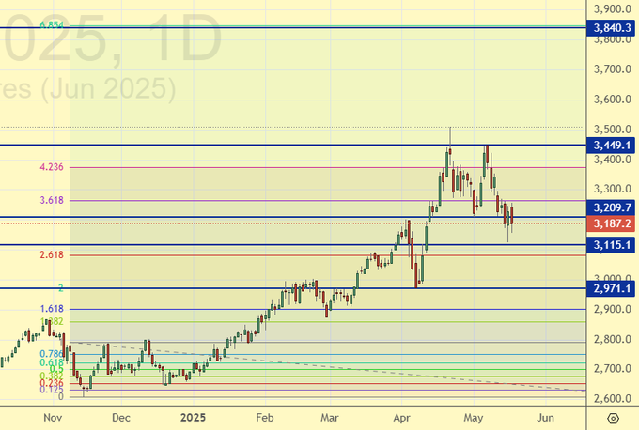Click the 3,209.7 blue price label
This screenshot has width=639, height=430.
pos(613,207)
